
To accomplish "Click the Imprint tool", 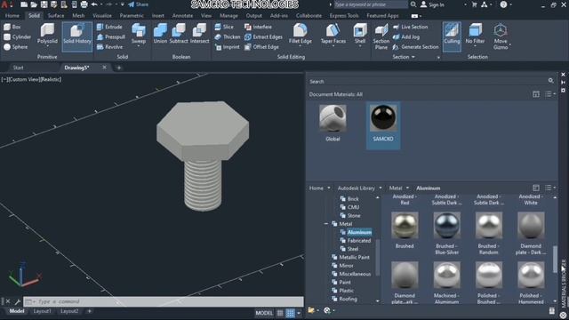I will click(228, 47).
